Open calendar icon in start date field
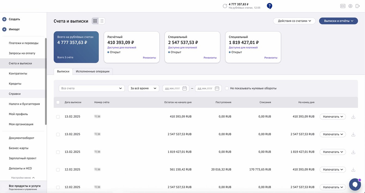 point(184,88)
